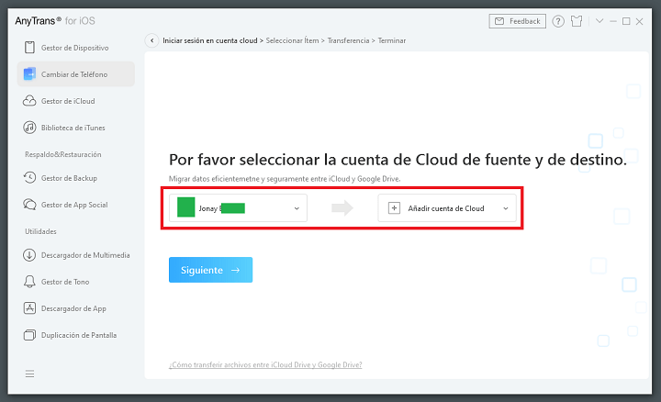Click the Gestor de Dispositivo phone icon
Viewport: 661px width, 402px height.
(x=29, y=48)
